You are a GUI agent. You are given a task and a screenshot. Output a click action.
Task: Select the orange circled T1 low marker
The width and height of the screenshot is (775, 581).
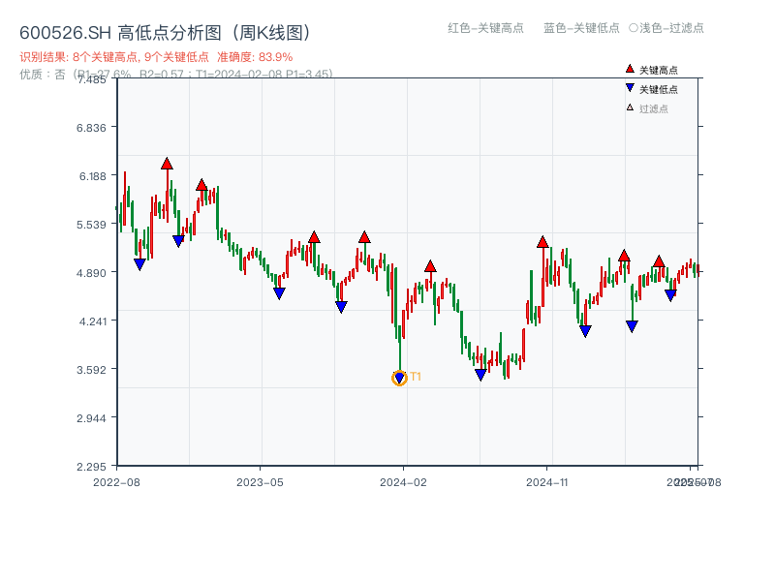click(399, 378)
